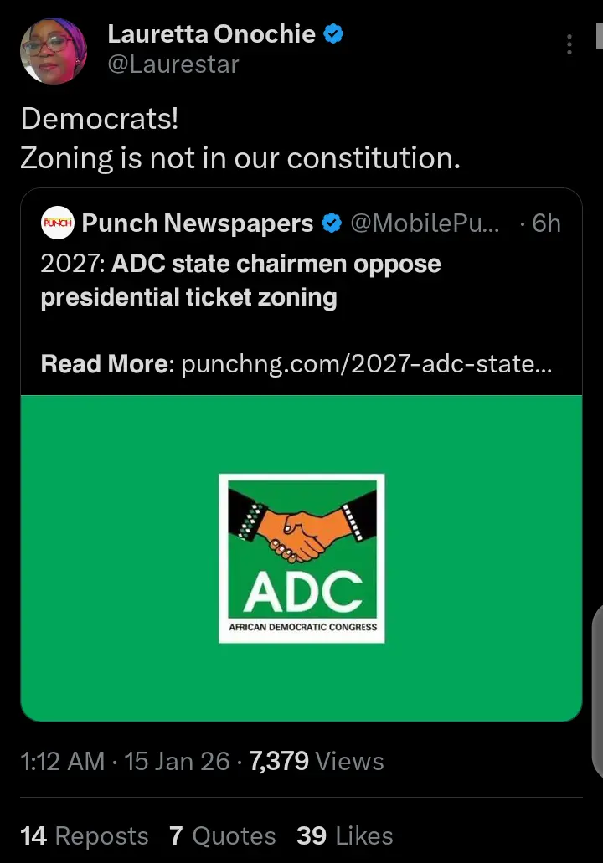Tap the Punch Newspapers logo avatar
This screenshot has height=863, width=603.
58,223
